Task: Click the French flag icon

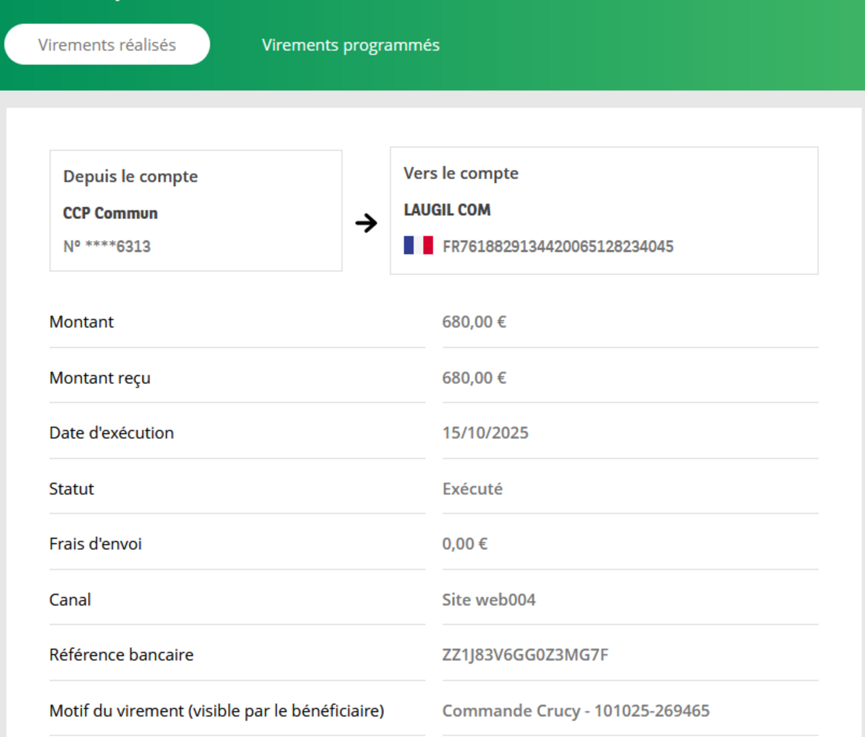Action: pos(418,245)
